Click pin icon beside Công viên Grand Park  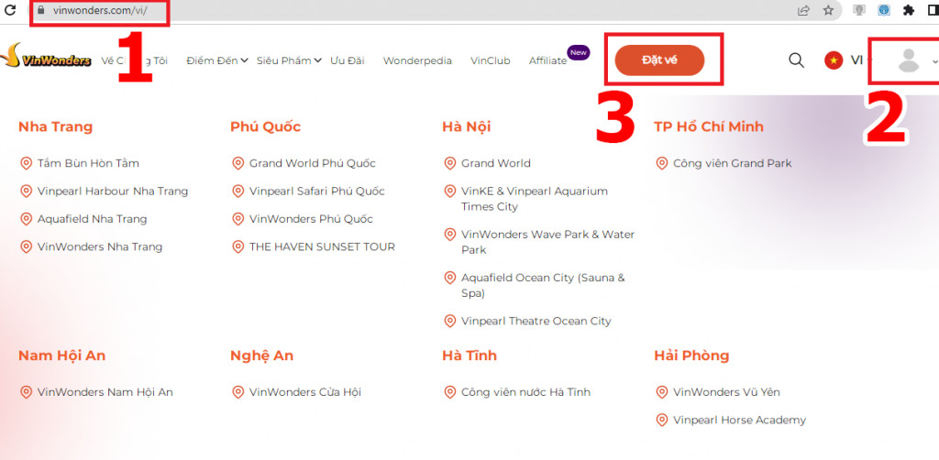662,163
